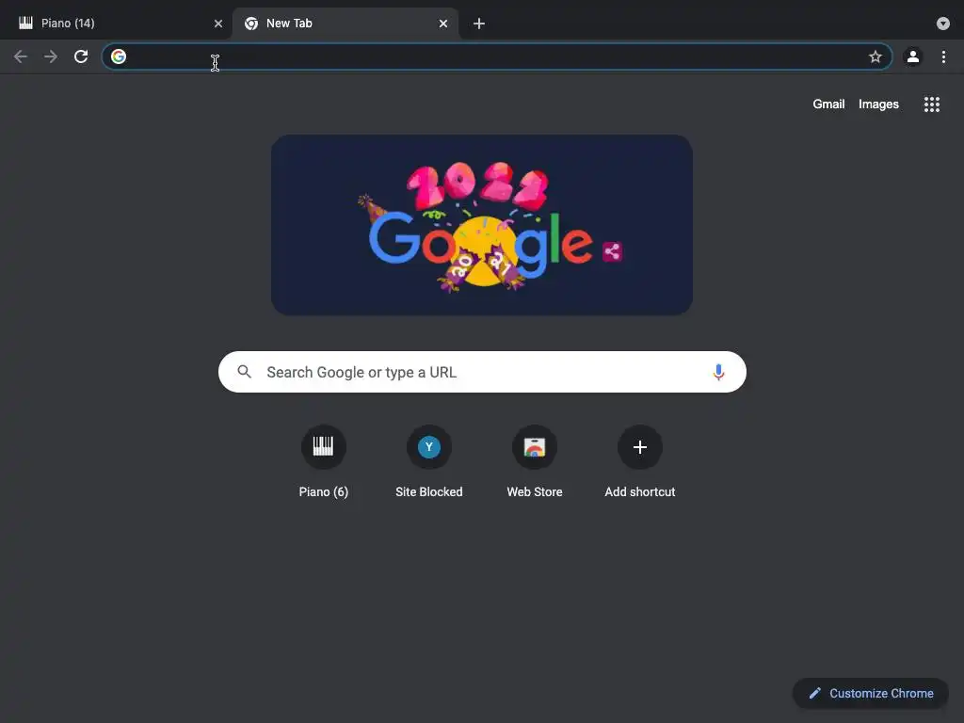Open the New Year 2022 Google doodle
Viewport: 964px width, 723px height.
482,225
